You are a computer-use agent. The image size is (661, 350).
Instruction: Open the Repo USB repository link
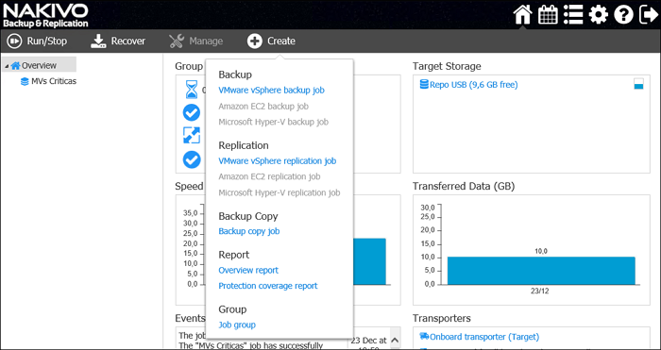[474, 85]
